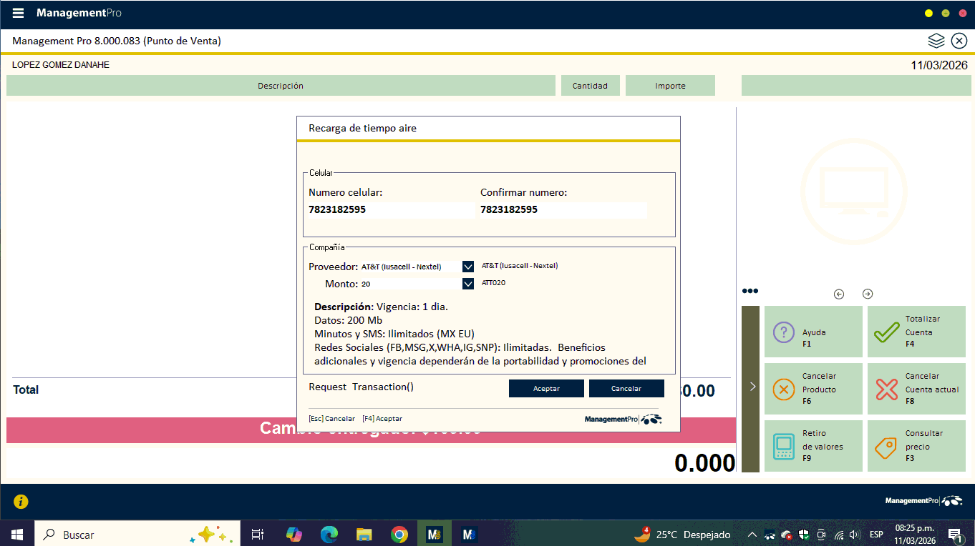Click the Descripción column header
Screen dimensions: 975x546
tap(281, 86)
